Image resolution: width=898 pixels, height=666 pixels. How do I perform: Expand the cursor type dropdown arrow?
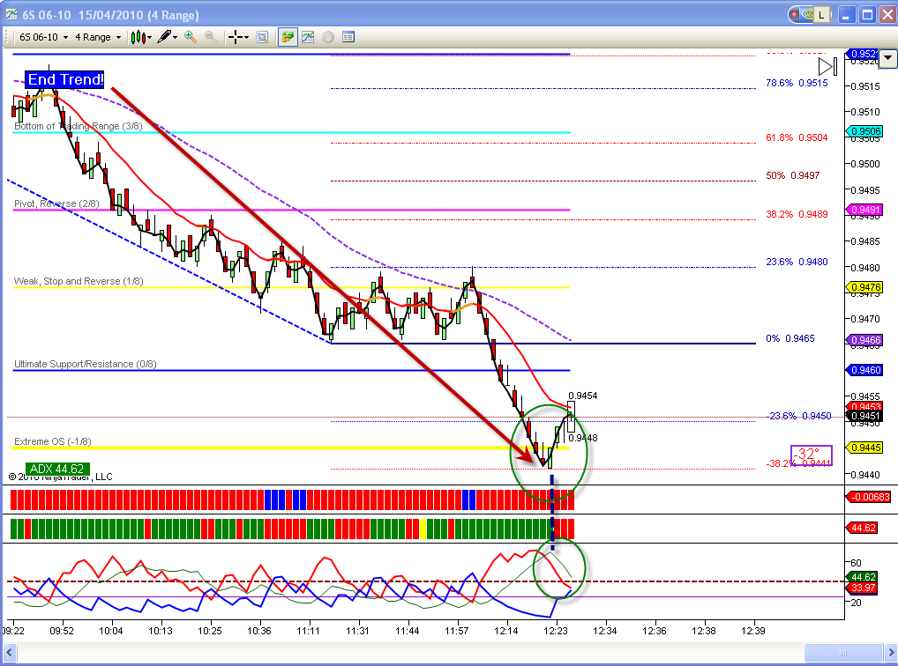(246, 38)
